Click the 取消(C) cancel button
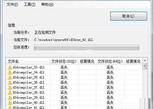Viewport: 154px width, 109px height. tap(129, 16)
